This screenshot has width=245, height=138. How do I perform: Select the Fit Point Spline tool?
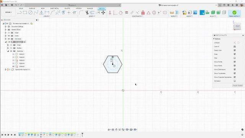(36, 13)
